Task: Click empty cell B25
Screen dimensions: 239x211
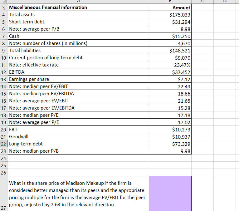Action: [170, 165]
